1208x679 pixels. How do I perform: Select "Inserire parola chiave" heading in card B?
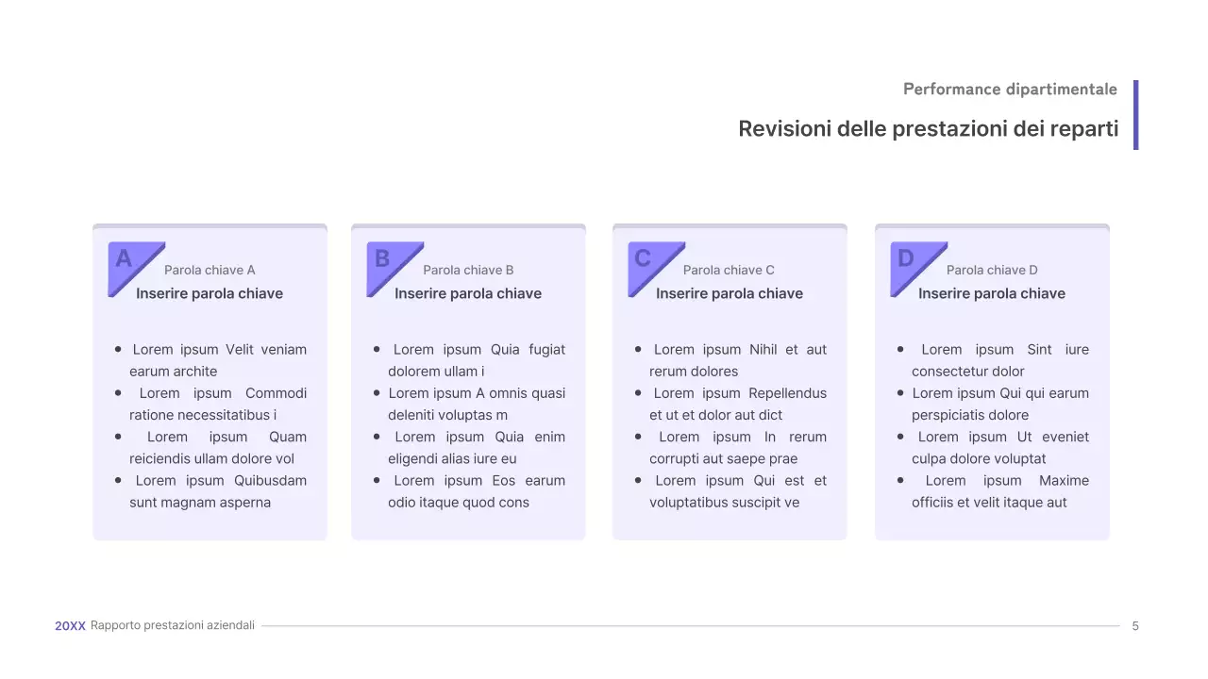[468, 293]
